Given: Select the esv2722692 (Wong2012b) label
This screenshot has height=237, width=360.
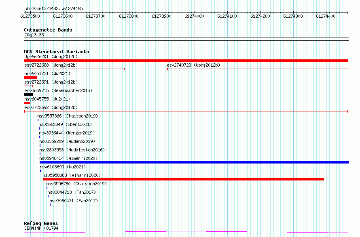Looking at the screenshot, I should [x=51, y=107].
